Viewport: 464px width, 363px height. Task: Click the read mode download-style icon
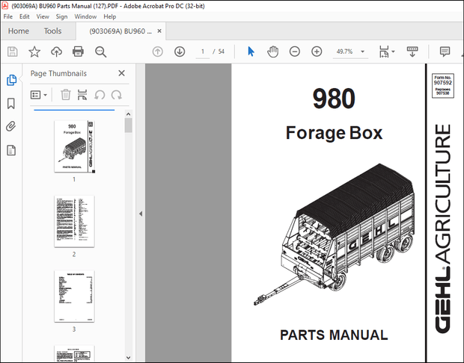(412, 52)
